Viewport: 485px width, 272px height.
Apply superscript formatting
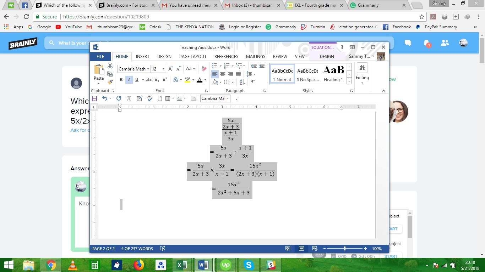[x=164, y=80]
